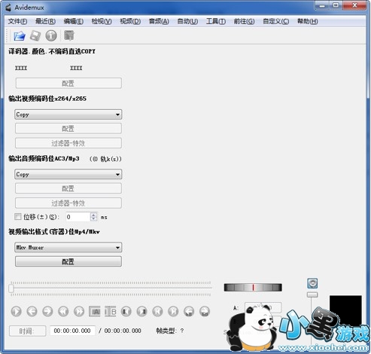Click the decoder 配置 button under XXXX
The image size is (371, 354).
click(x=68, y=83)
